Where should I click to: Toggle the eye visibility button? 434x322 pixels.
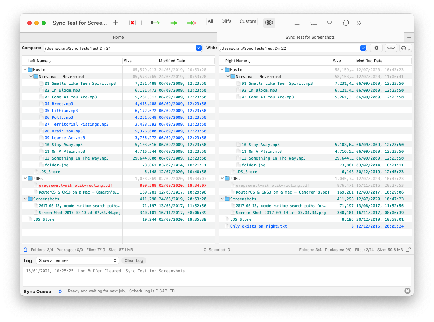pyautogui.click(x=269, y=23)
